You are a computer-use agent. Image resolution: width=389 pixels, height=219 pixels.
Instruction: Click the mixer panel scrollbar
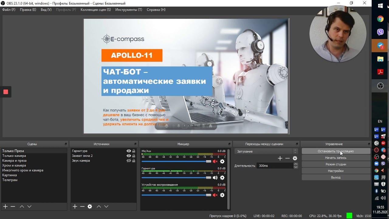point(229,179)
